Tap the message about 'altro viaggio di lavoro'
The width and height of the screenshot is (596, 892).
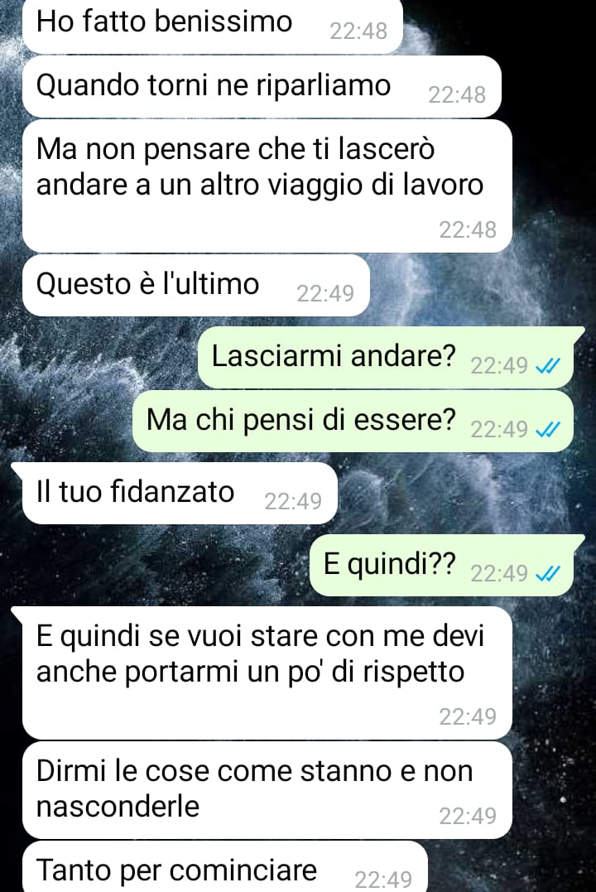click(x=267, y=186)
